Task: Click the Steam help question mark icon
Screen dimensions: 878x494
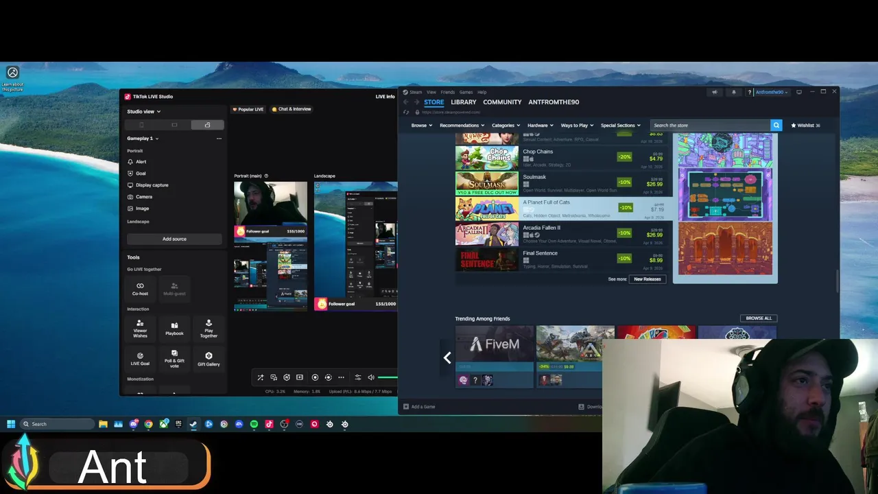Action: (750, 92)
